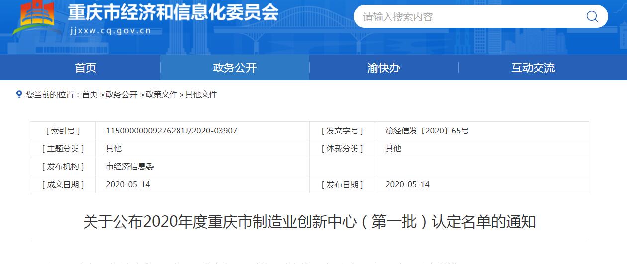Click the 2020年度重庆市制造业创新中心 notice title
627x264 pixels.
(x=309, y=221)
